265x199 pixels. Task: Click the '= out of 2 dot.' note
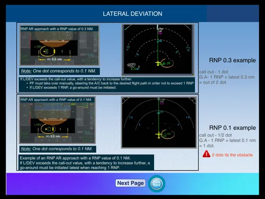point(213,82)
